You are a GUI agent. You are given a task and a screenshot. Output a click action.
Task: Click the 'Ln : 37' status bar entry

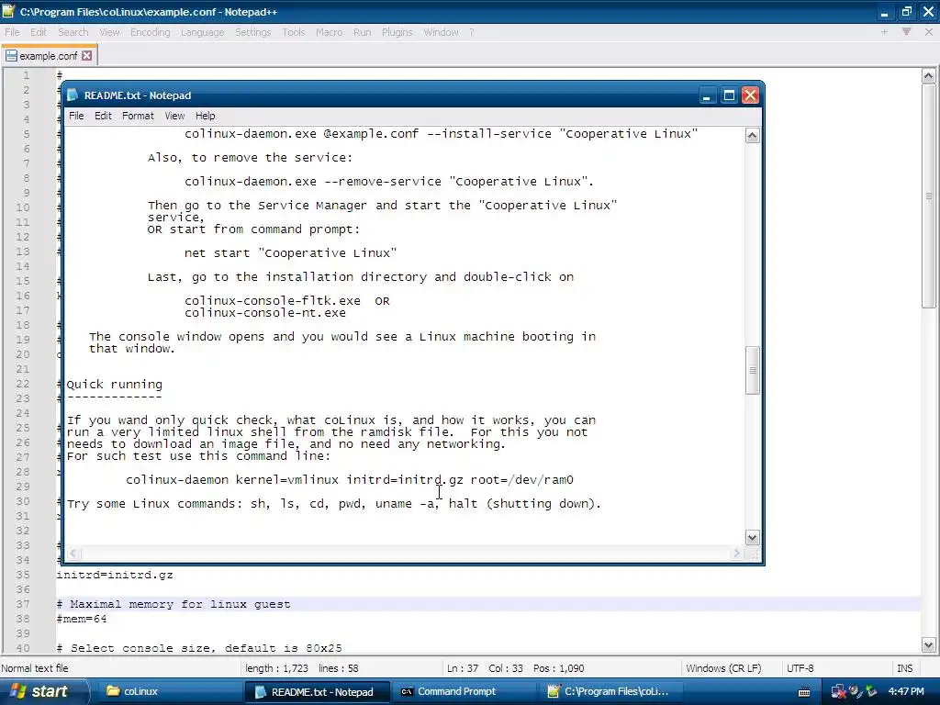point(463,668)
